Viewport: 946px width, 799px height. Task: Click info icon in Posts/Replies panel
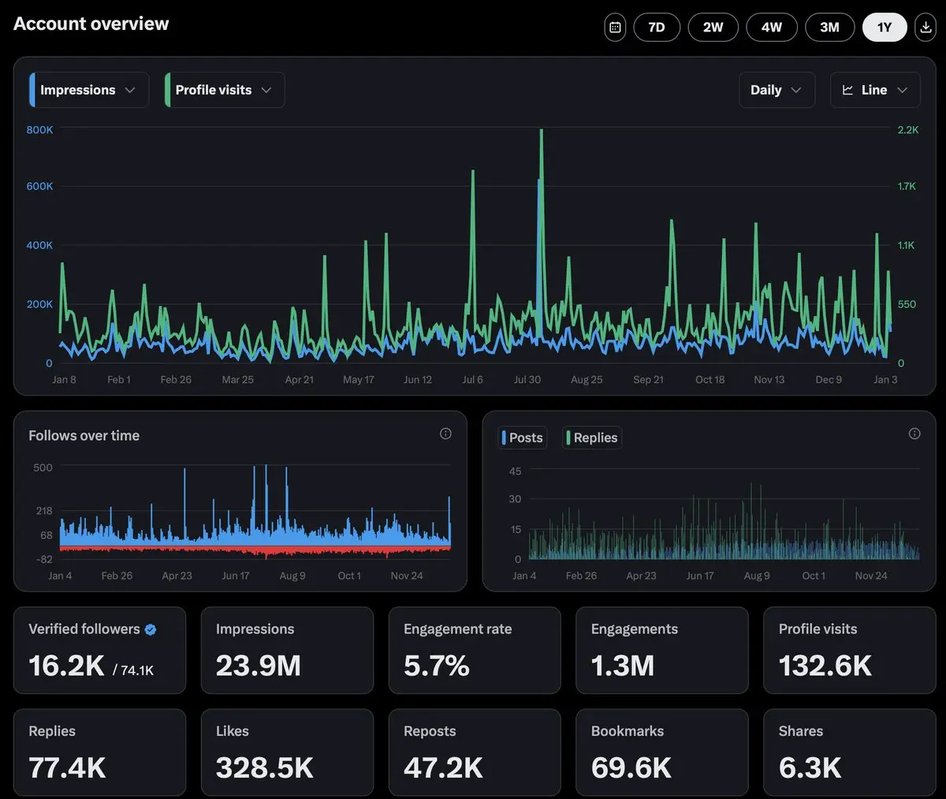pos(914,433)
